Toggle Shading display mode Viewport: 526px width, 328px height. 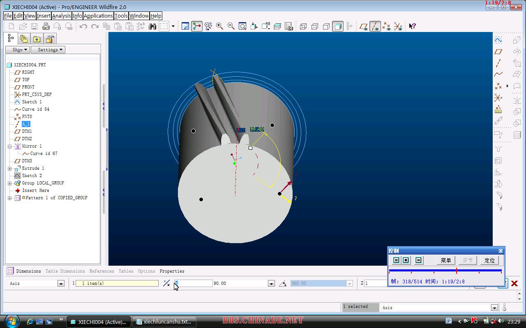338,26
